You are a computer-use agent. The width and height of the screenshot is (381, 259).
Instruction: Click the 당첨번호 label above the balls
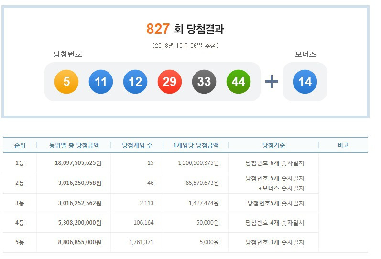68,54
